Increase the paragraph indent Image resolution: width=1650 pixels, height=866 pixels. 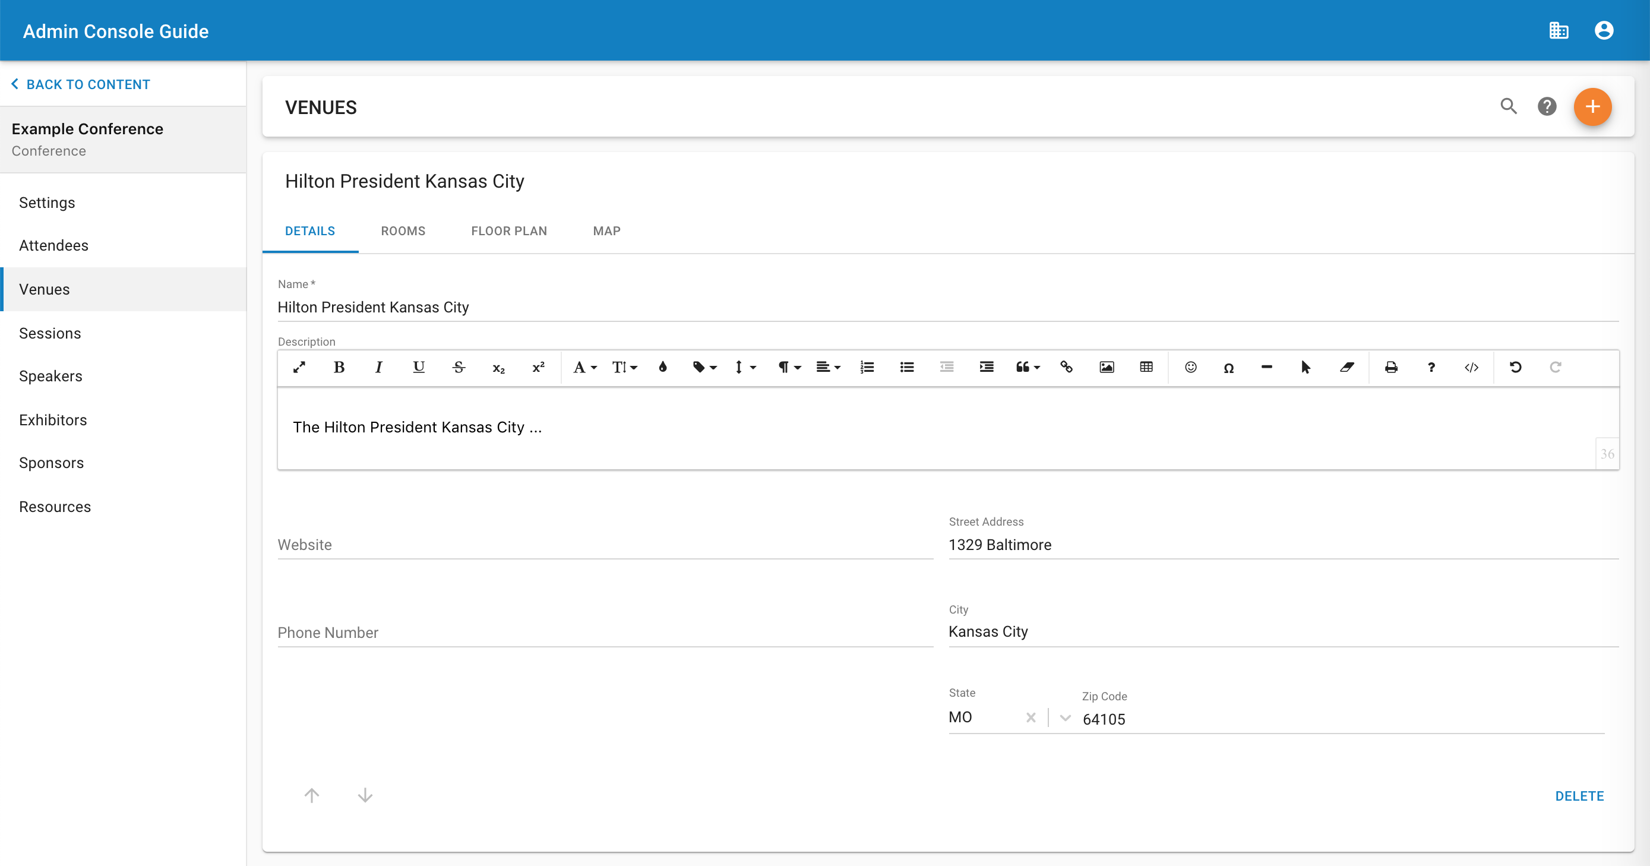point(987,368)
